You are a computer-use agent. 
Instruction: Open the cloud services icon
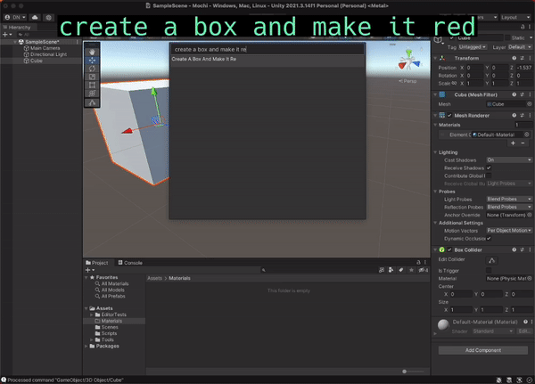click(35, 17)
